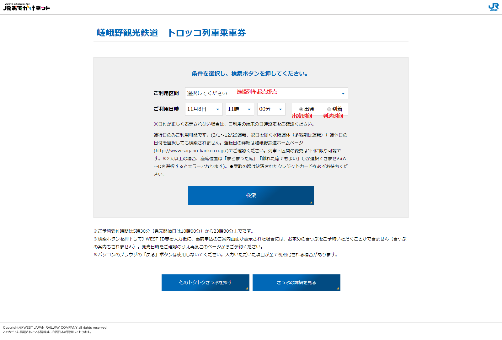Click the ご利用区間 field label

click(166, 93)
